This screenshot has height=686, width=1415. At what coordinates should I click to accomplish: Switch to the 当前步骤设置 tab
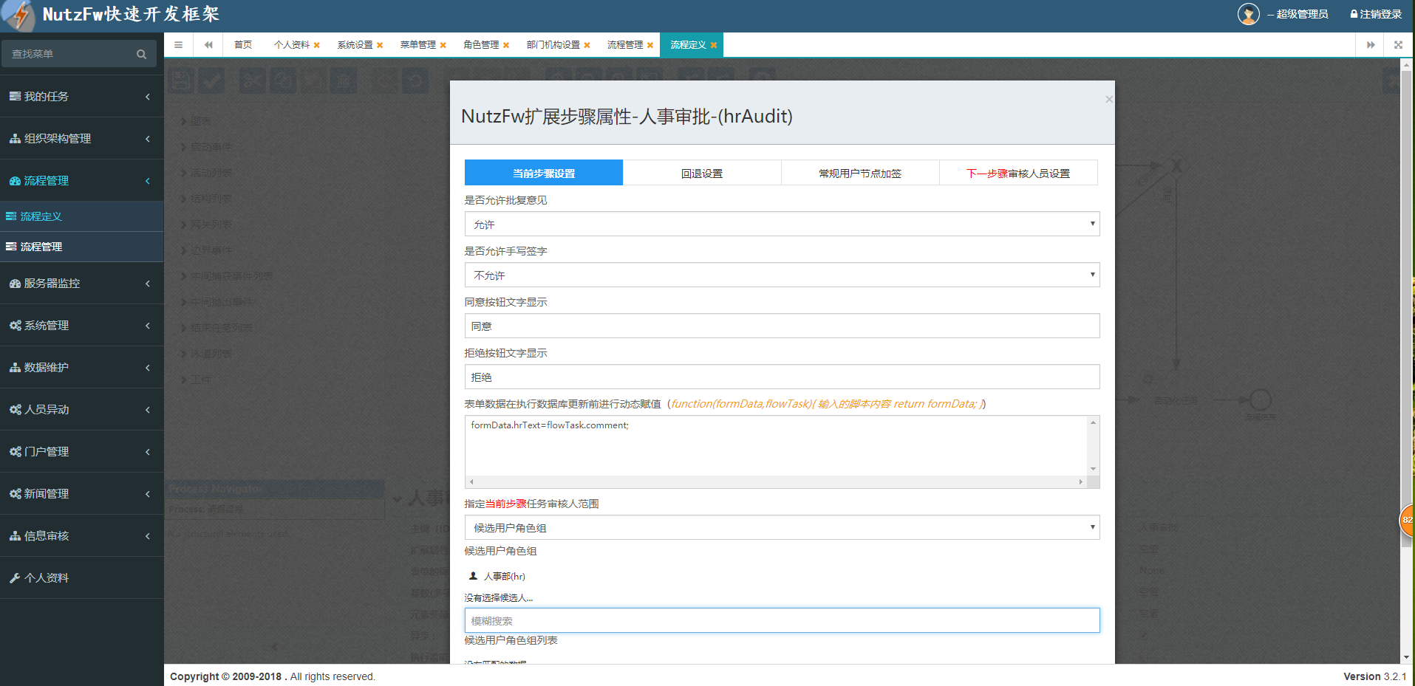pos(544,173)
